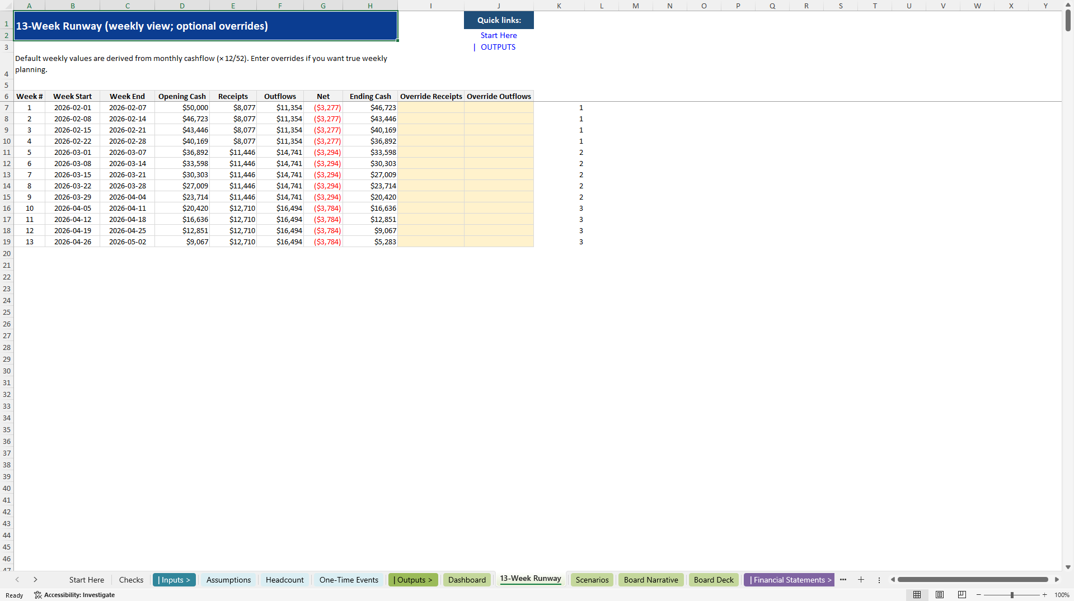Select the week 13 end date 2026-05-02
The width and height of the screenshot is (1074, 601).
(x=128, y=242)
